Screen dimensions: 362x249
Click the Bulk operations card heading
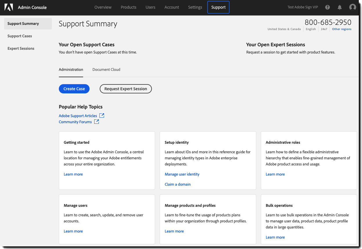279,205
